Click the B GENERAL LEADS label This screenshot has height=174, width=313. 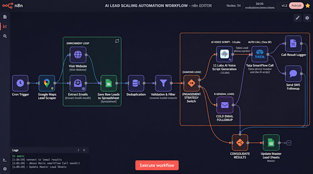click(x=224, y=94)
